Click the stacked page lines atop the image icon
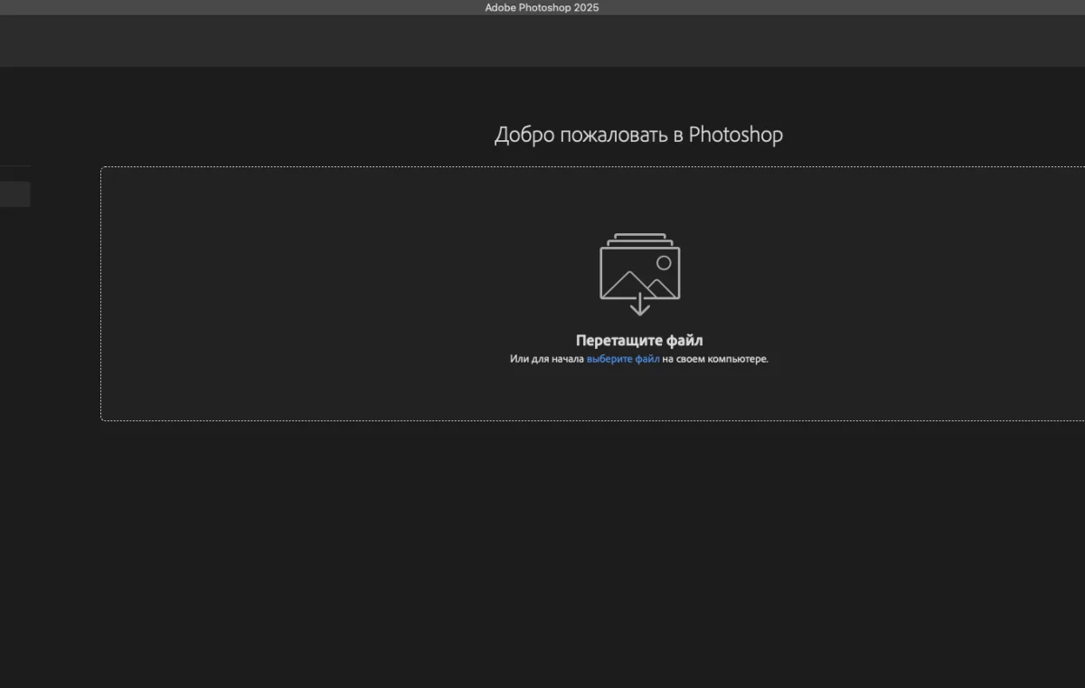Image resolution: width=1085 pixels, height=688 pixels. tap(639, 239)
